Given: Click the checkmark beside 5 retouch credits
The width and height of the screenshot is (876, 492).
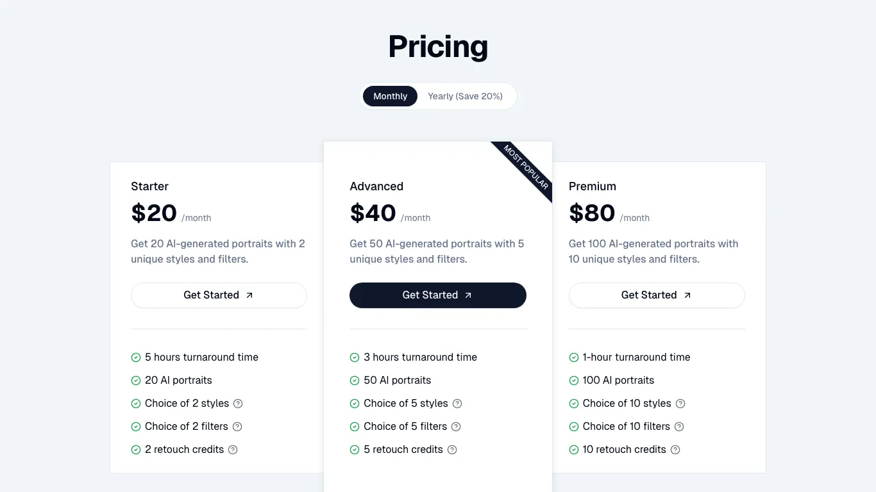Looking at the screenshot, I should (x=355, y=449).
